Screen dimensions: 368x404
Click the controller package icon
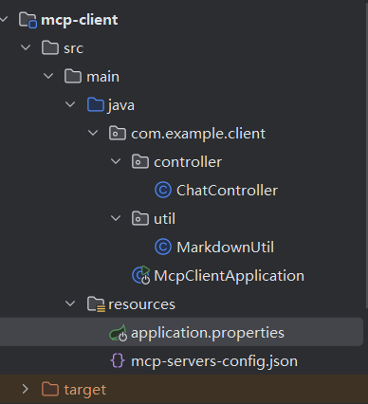[x=140, y=162]
